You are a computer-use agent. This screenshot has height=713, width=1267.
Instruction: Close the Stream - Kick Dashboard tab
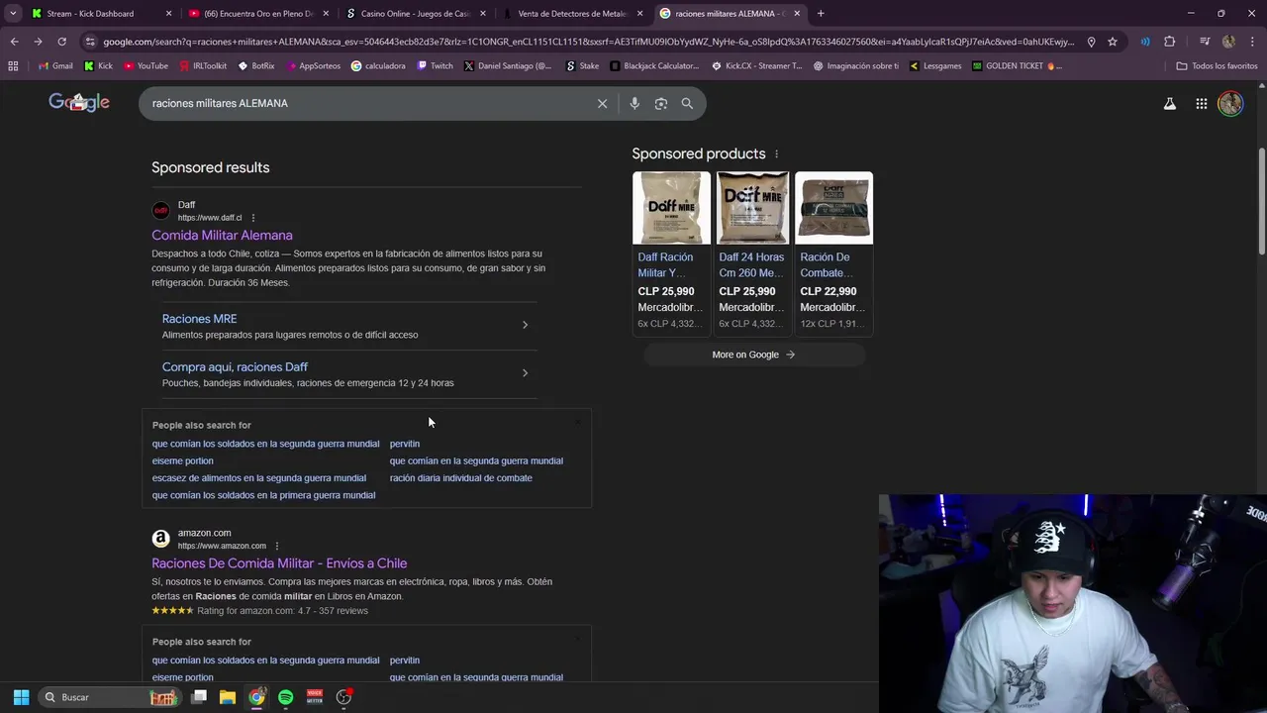click(x=169, y=14)
